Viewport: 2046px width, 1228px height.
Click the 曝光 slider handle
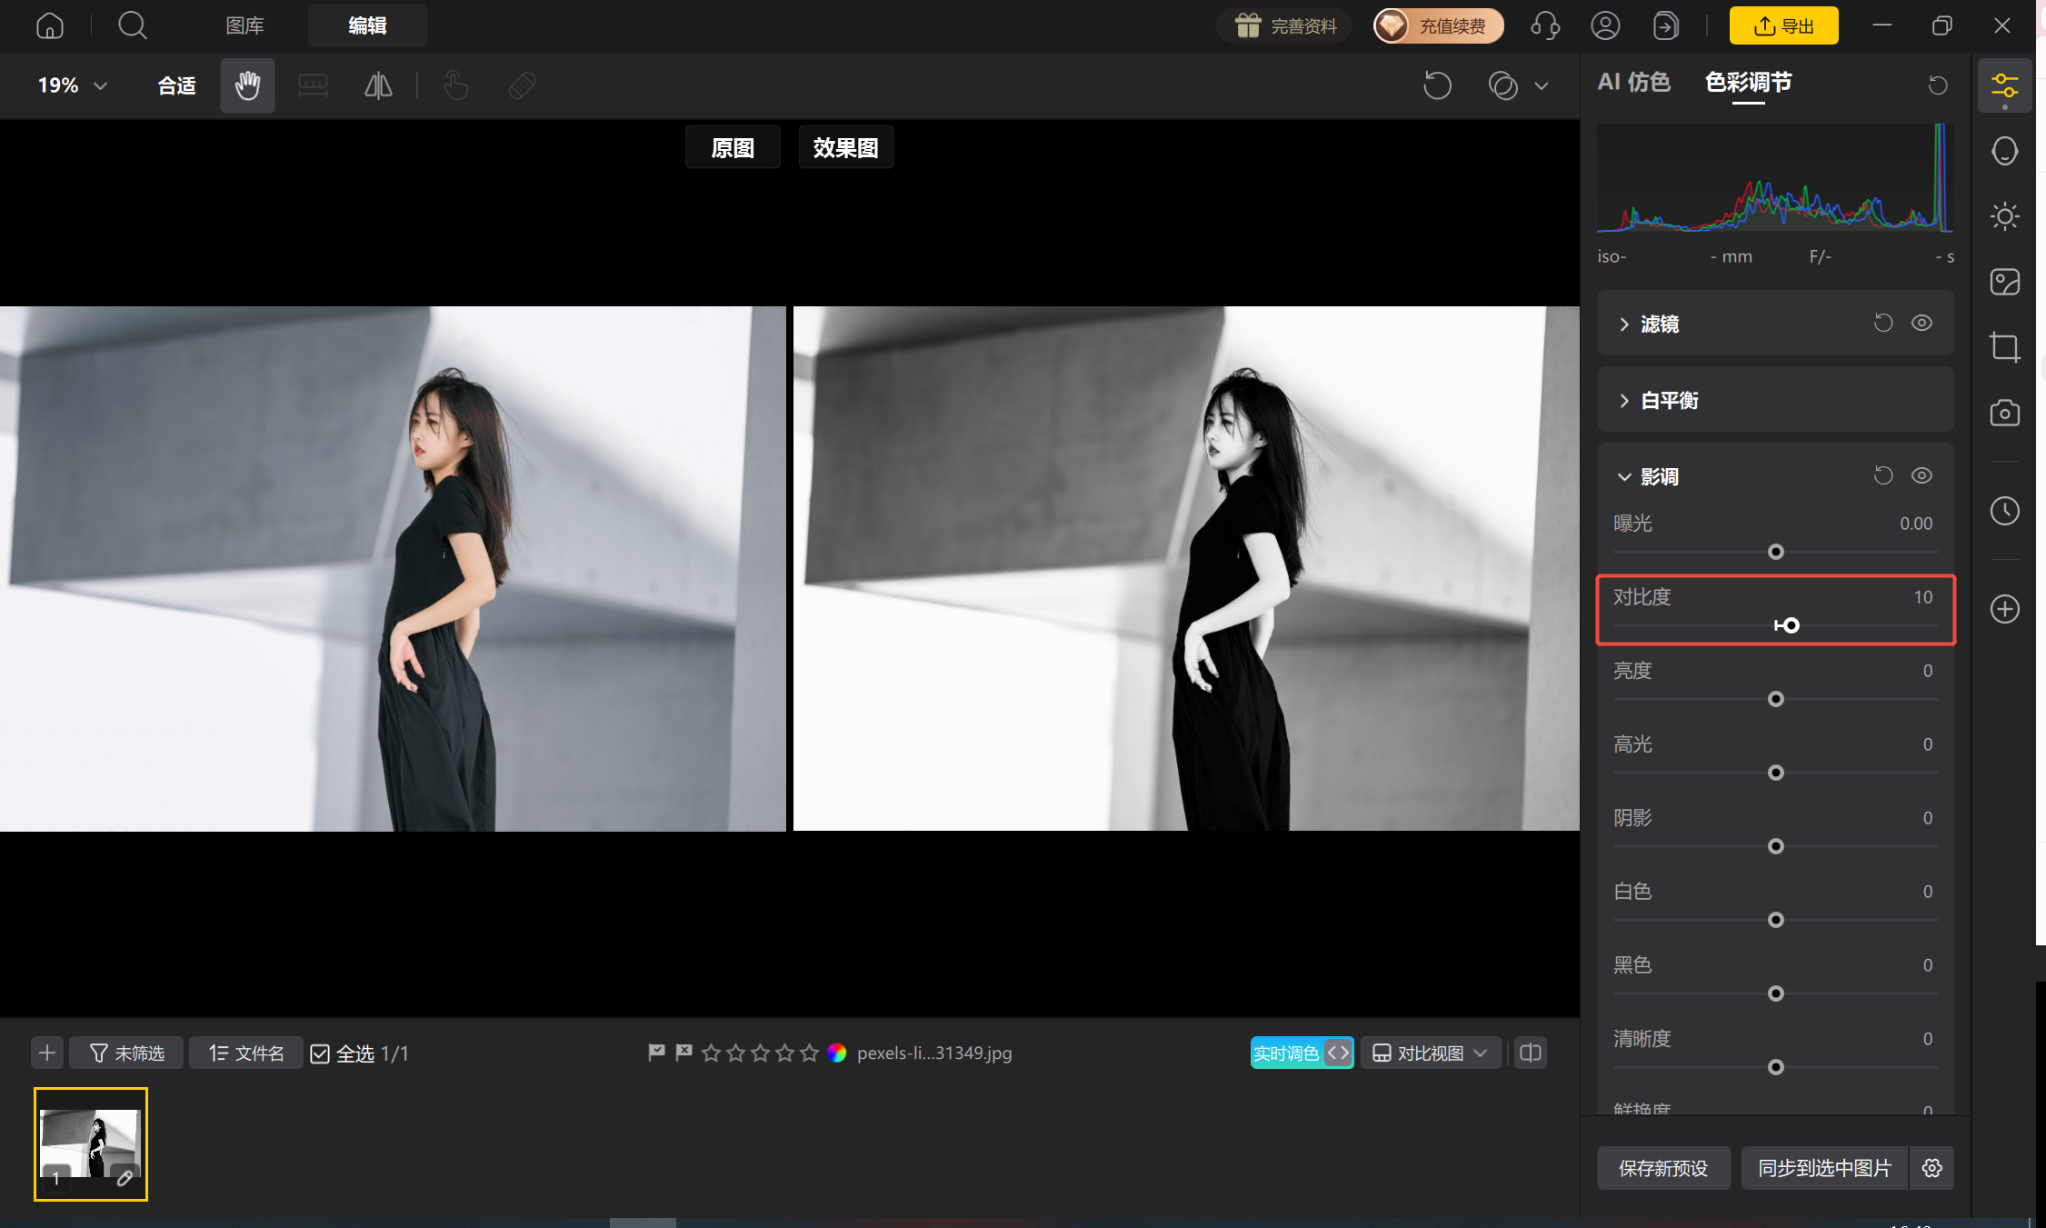coord(1775,552)
